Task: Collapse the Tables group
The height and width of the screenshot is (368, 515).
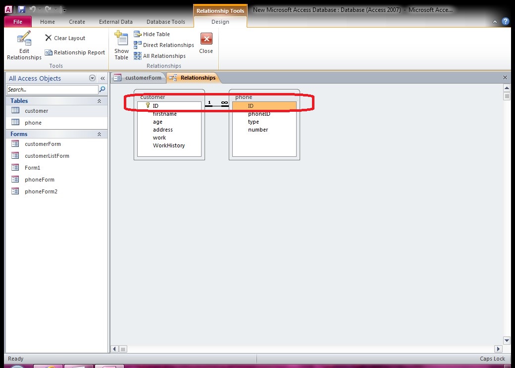Action: point(99,101)
